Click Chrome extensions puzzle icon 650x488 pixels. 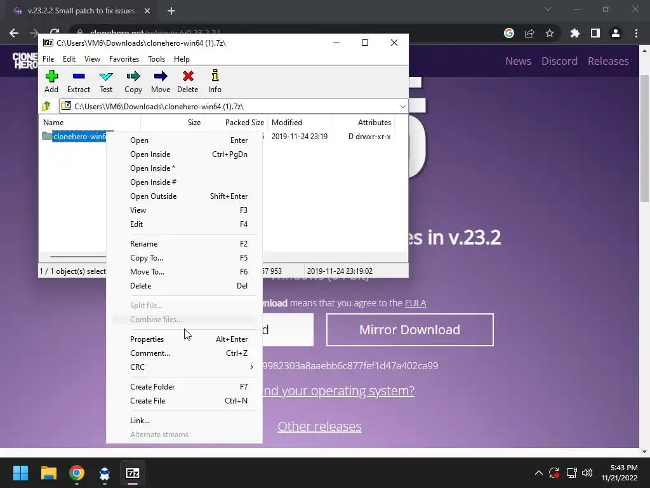[x=574, y=33]
